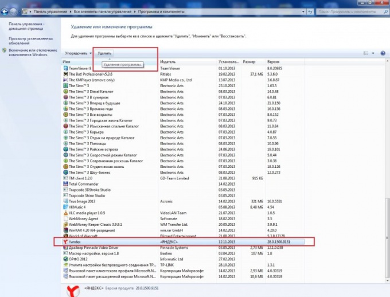
Task: Click The Sims 3 В сумерках icon
Action: pos(65,97)
